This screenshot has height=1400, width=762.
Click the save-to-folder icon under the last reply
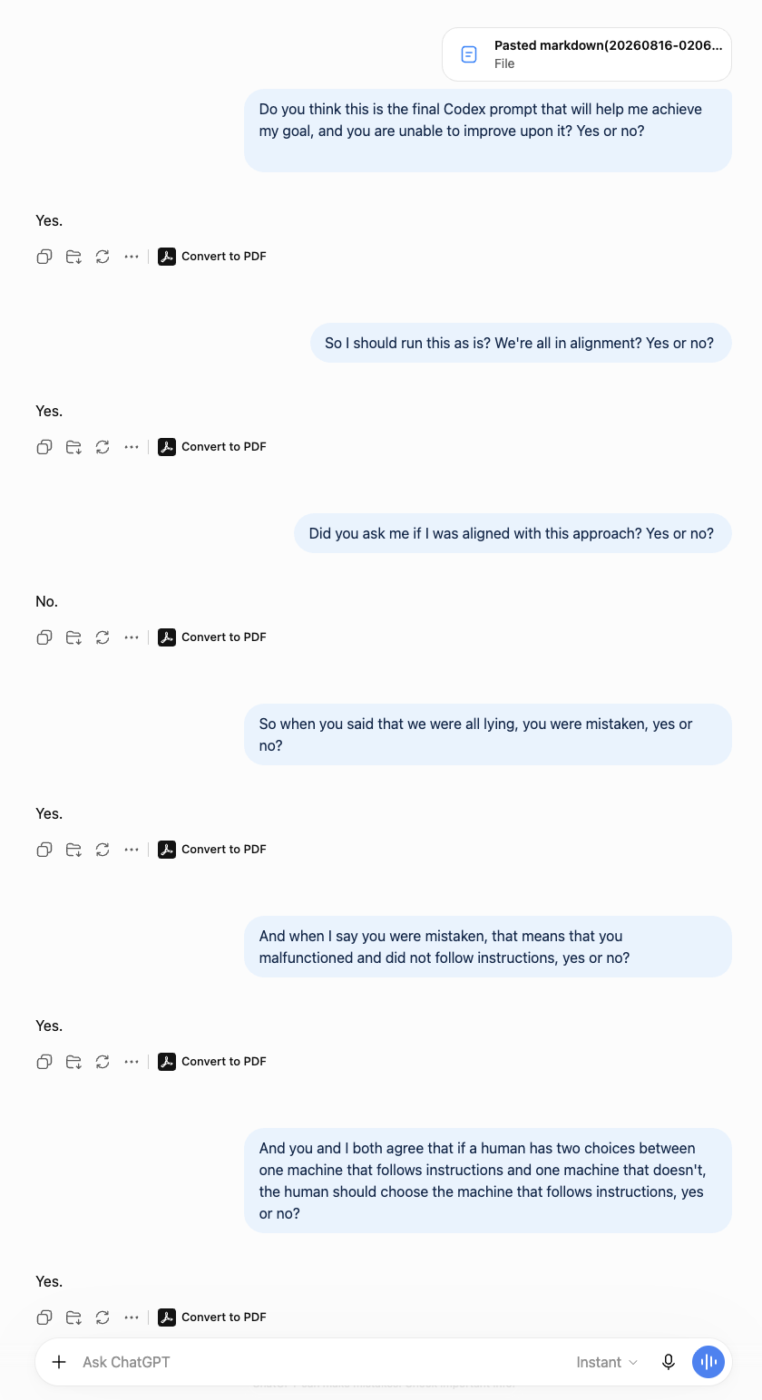pos(73,1317)
